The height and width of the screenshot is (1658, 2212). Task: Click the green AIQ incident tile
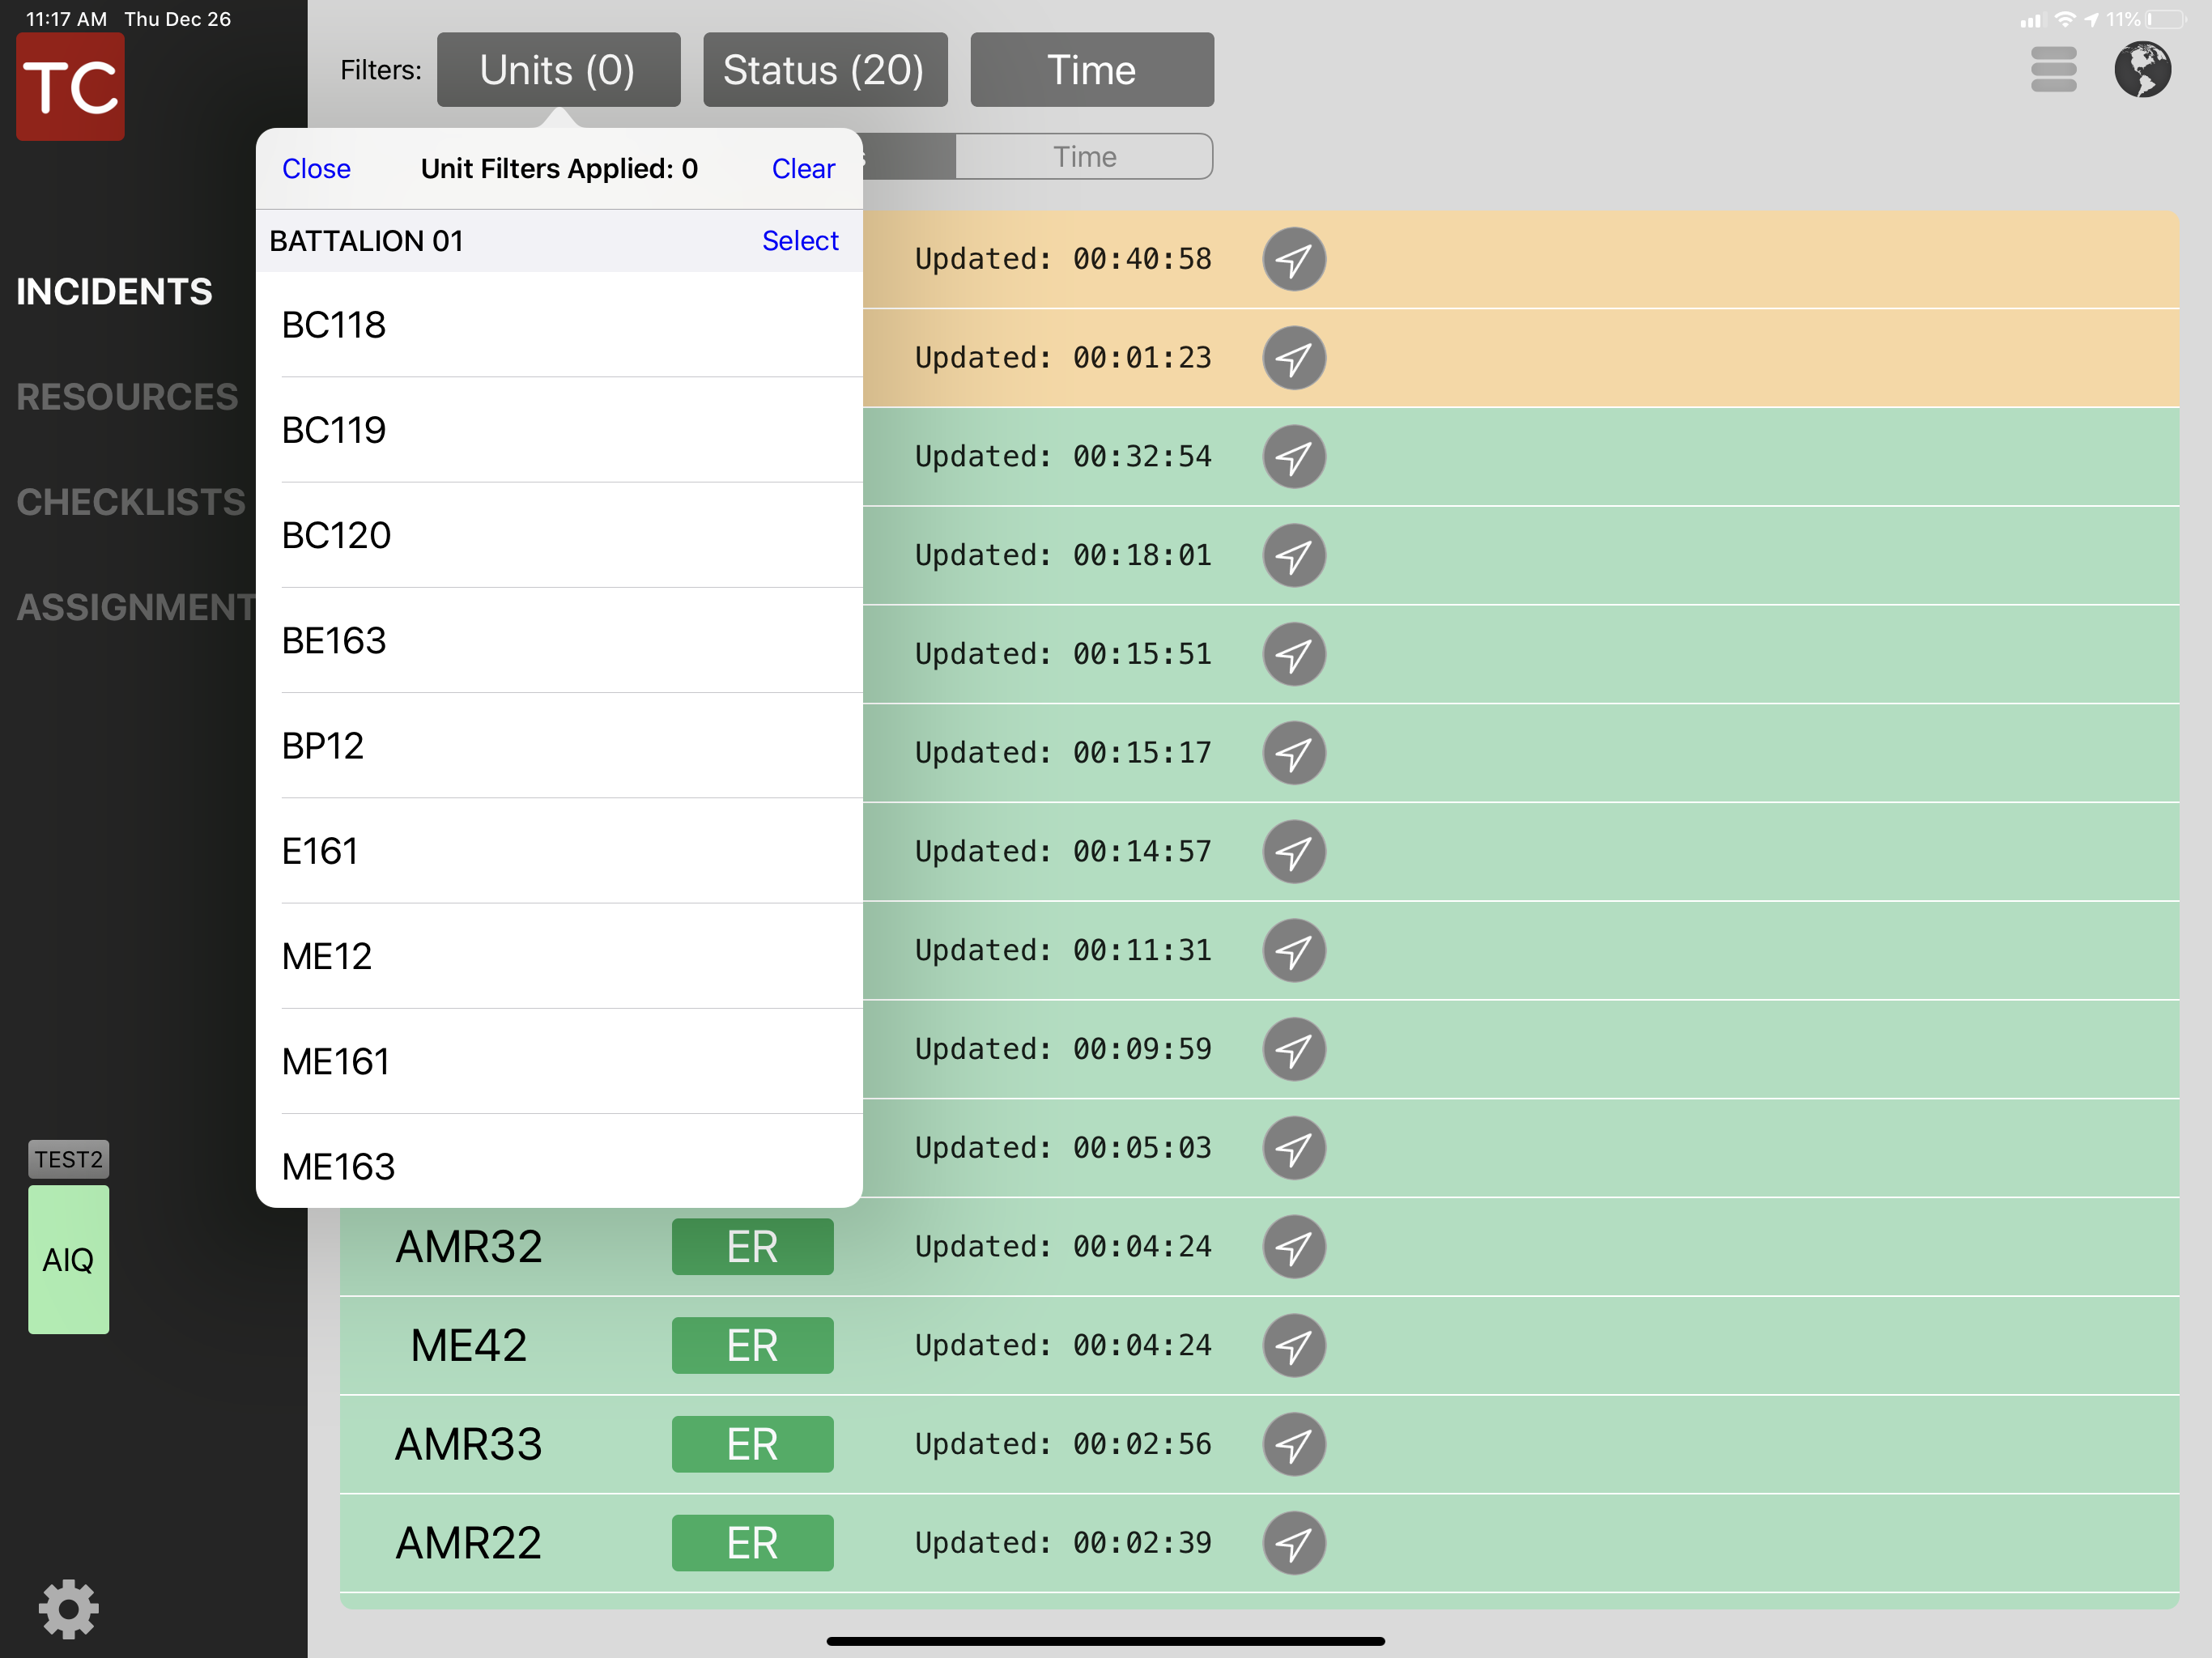click(x=68, y=1259)
